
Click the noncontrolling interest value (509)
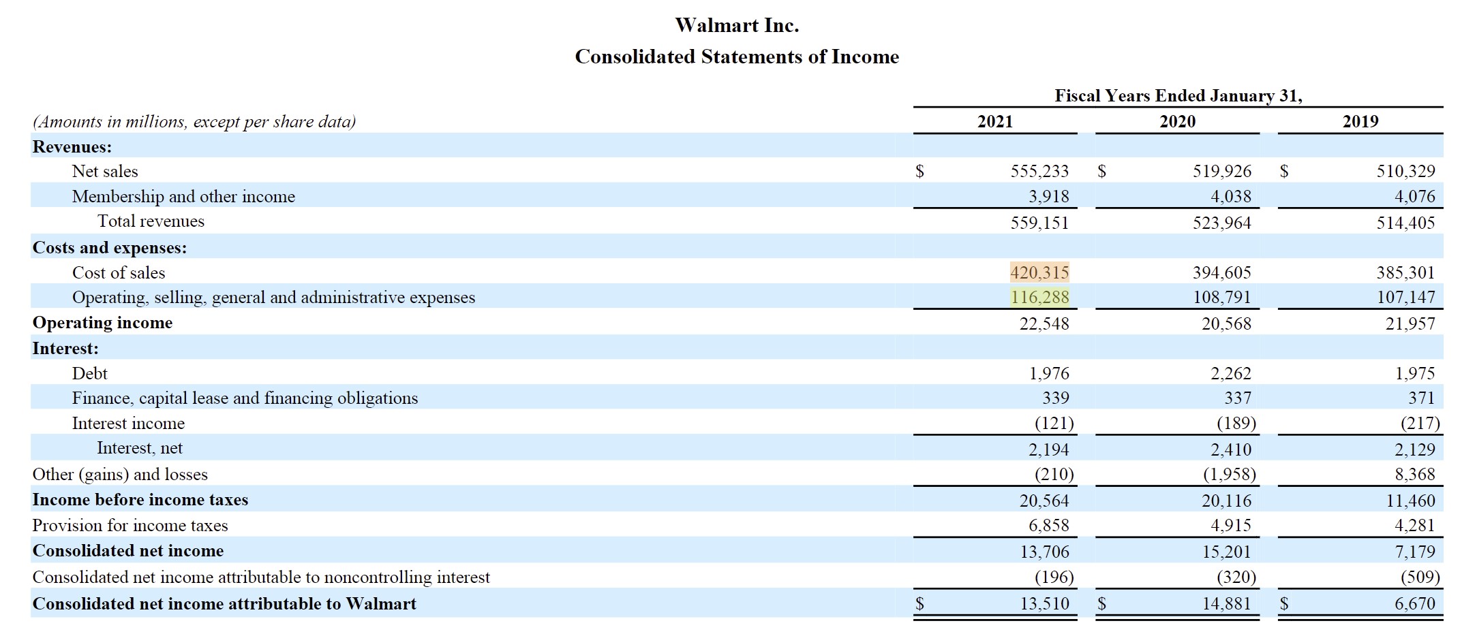tap(1420, 577)
